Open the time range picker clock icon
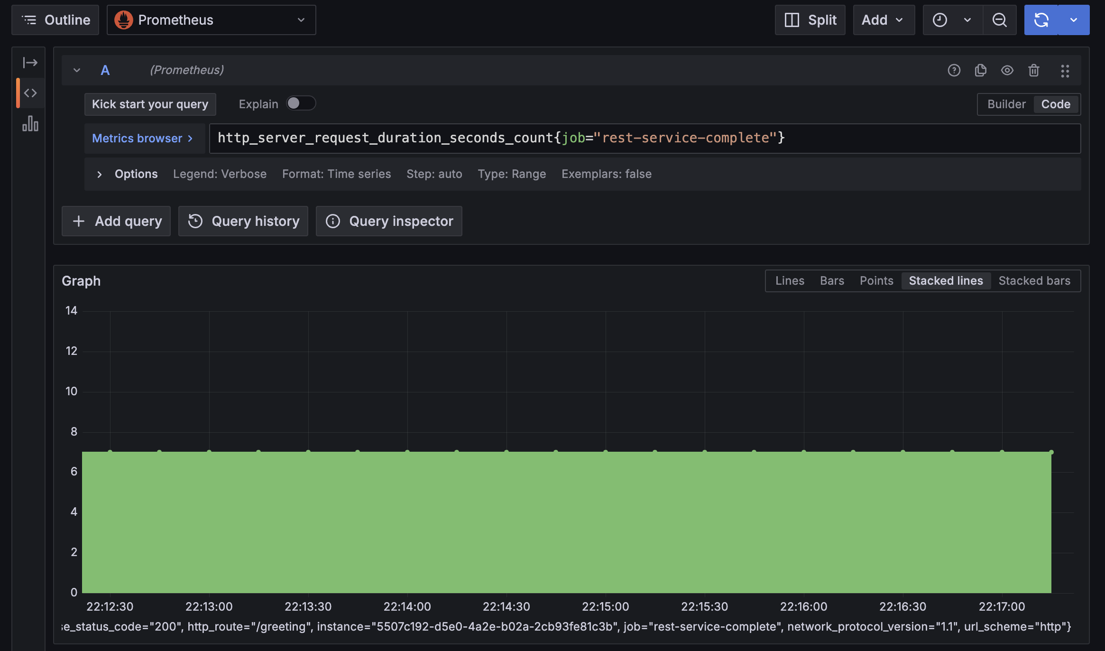The image size is (1105, 651). (939, 20)
